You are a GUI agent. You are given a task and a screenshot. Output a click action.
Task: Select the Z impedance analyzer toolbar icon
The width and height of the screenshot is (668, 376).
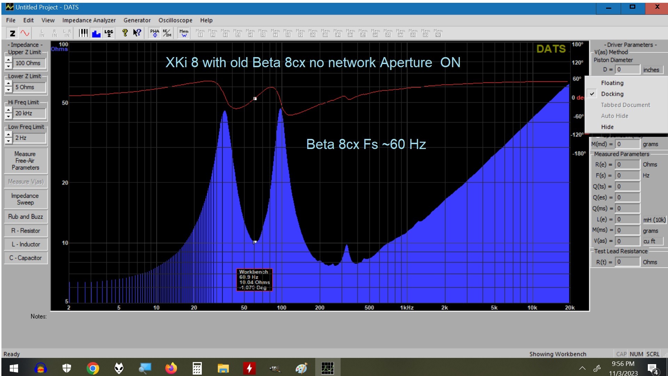13,33
